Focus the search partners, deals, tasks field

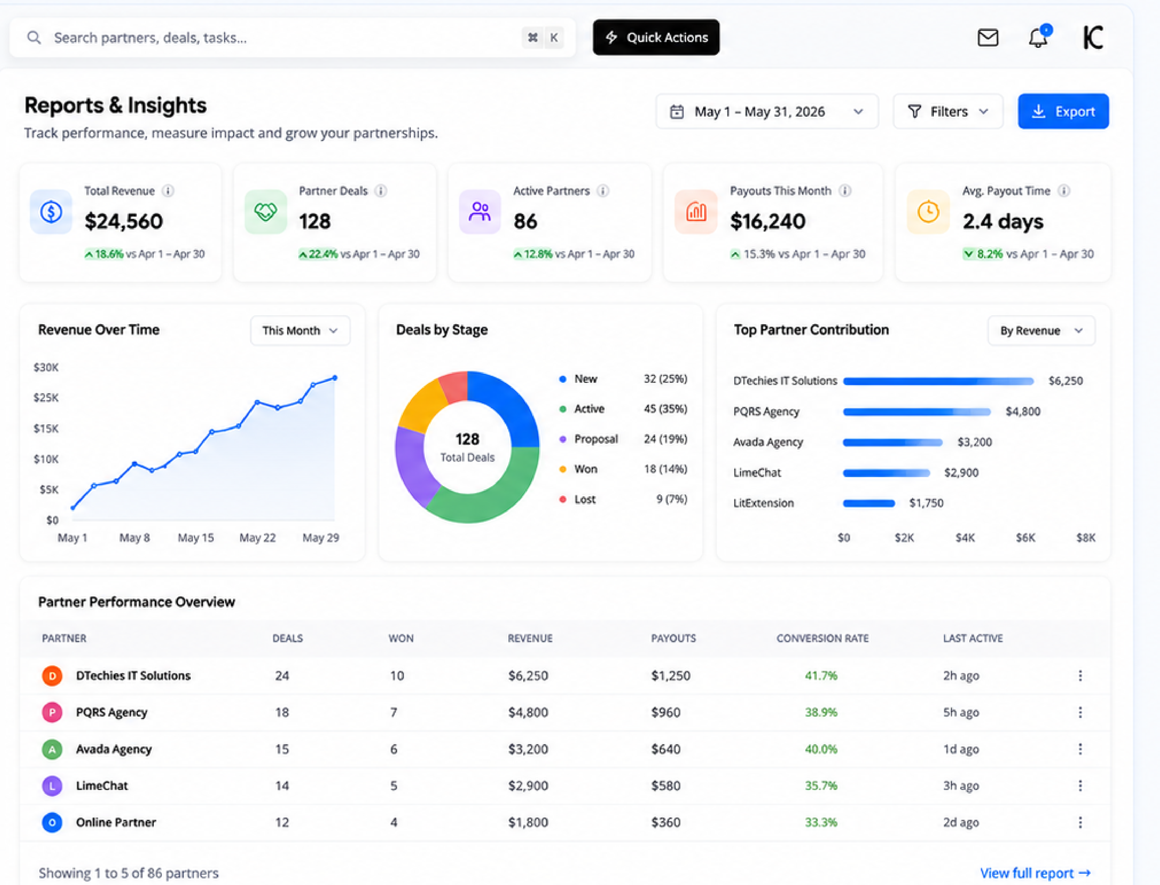(292, 38)
